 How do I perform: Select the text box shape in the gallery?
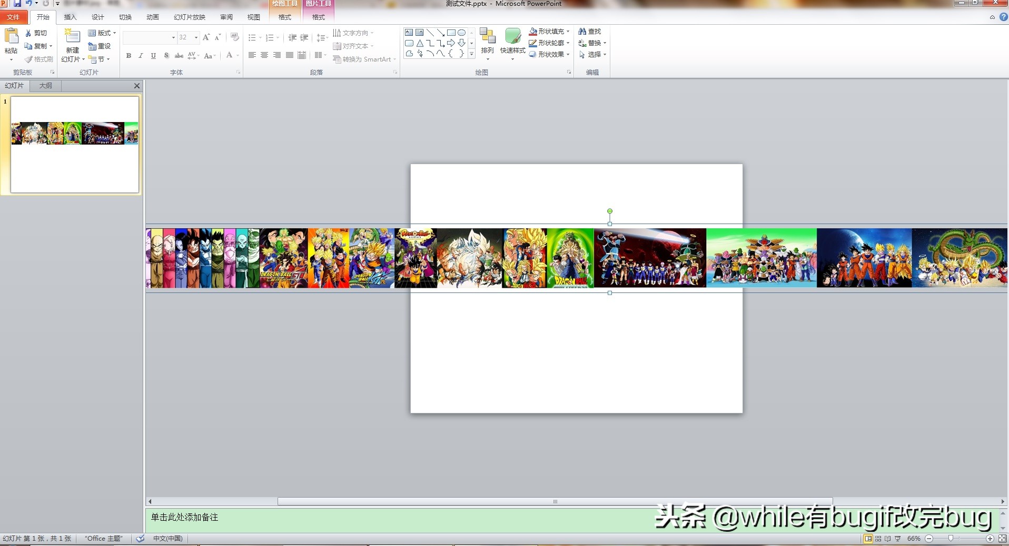[x=409, y=33]
